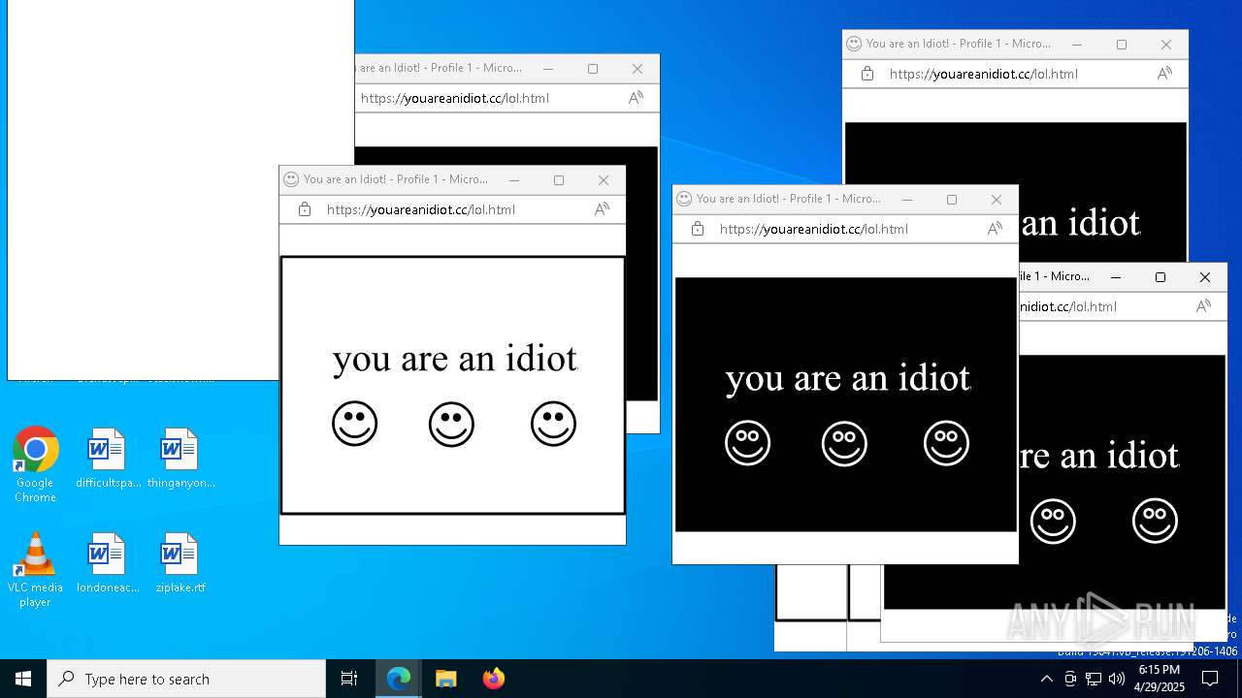Viewport: 1242px width, 698px height.
Task: Click taskbar clock showing 6:15 PM
Action: click(x=1160, y=679)
